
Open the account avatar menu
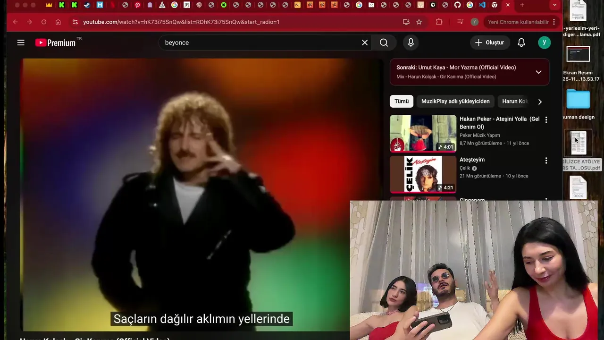(x=544, y=42)
